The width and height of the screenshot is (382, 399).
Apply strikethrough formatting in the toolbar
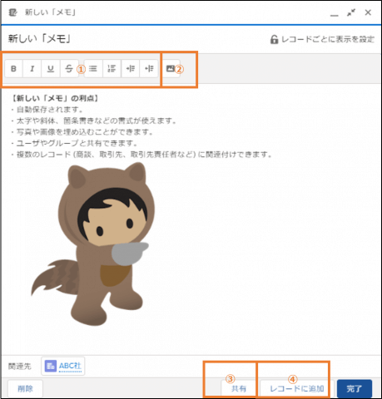(x=69, y=68)
